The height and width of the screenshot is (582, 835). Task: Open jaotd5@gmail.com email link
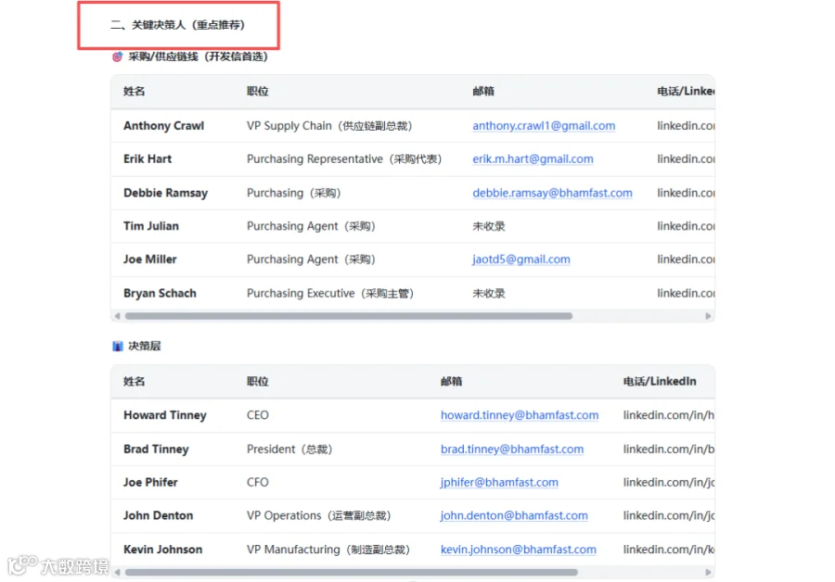(520, 259)
